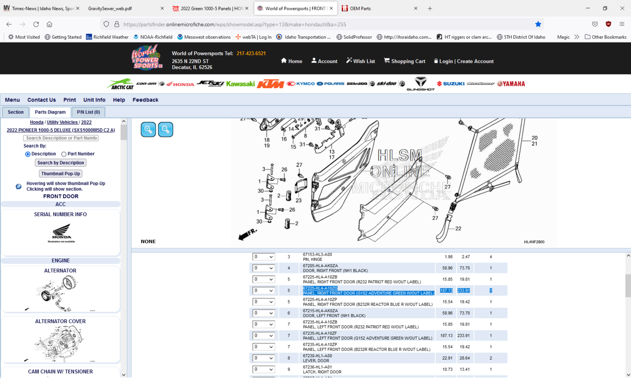Switch to the OEM Parts browser tab
The height and width of the screenshot is (379, 631).
379,8
